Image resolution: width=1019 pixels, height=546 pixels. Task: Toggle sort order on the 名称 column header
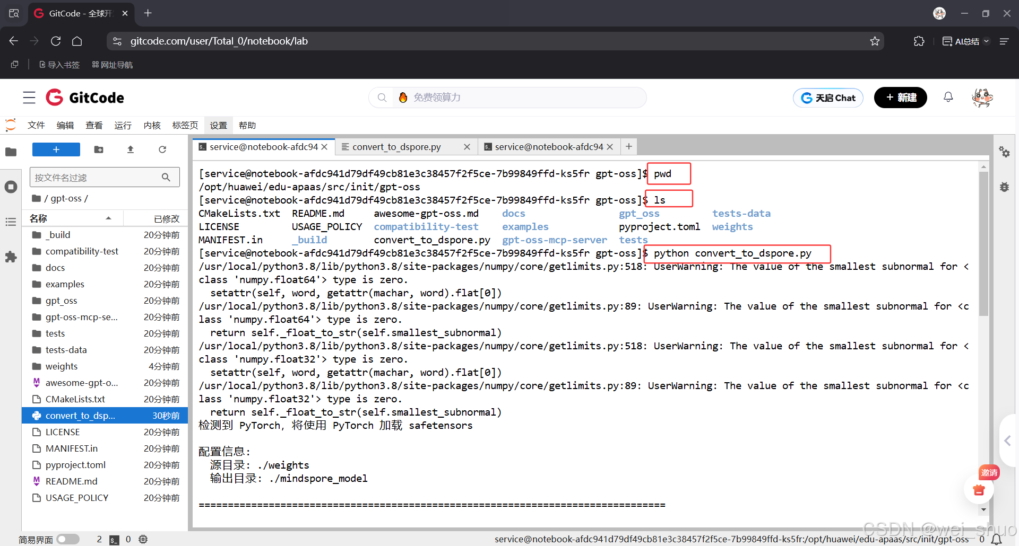point(72,218)
